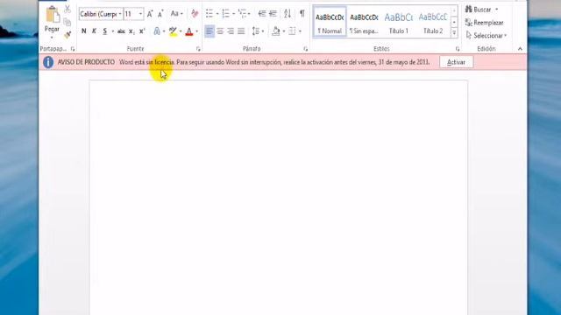561x315 pixels.
Task: Increase font size with grow icon
Action: [150, 14]
